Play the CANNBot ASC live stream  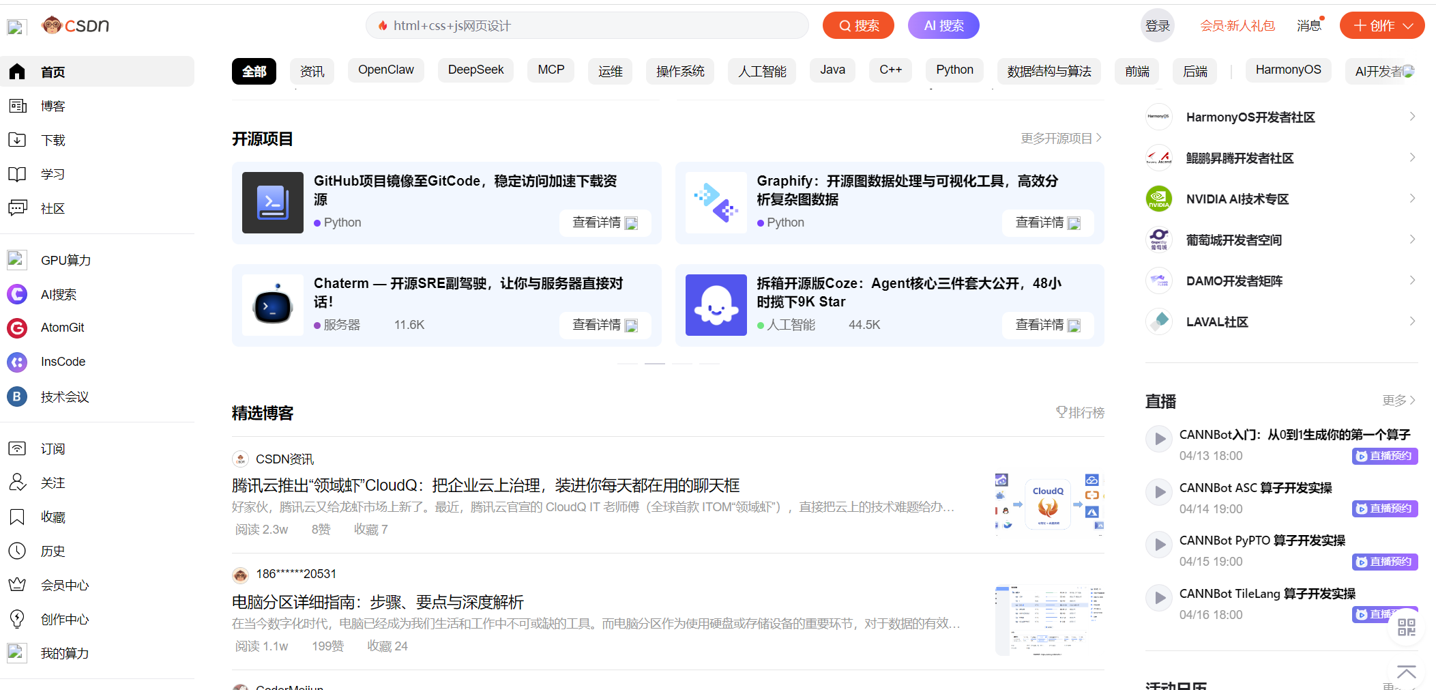coord(1158,492)
